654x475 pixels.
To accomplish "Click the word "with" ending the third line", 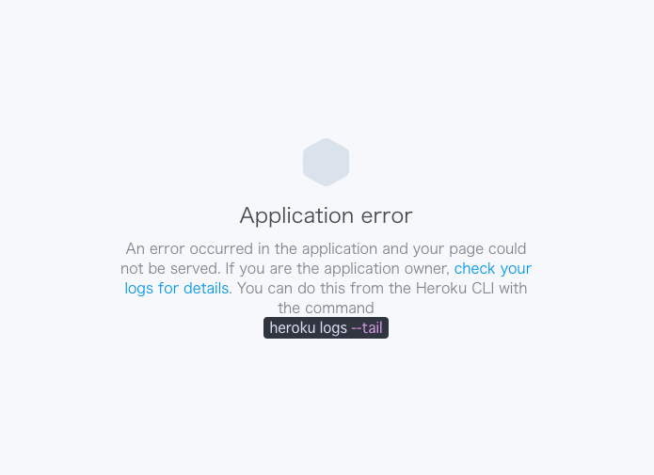I will pyautogui.click(x=513, y=288).
